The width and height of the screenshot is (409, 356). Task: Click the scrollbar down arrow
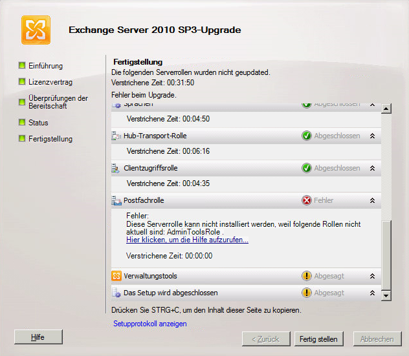pos(386,296)
